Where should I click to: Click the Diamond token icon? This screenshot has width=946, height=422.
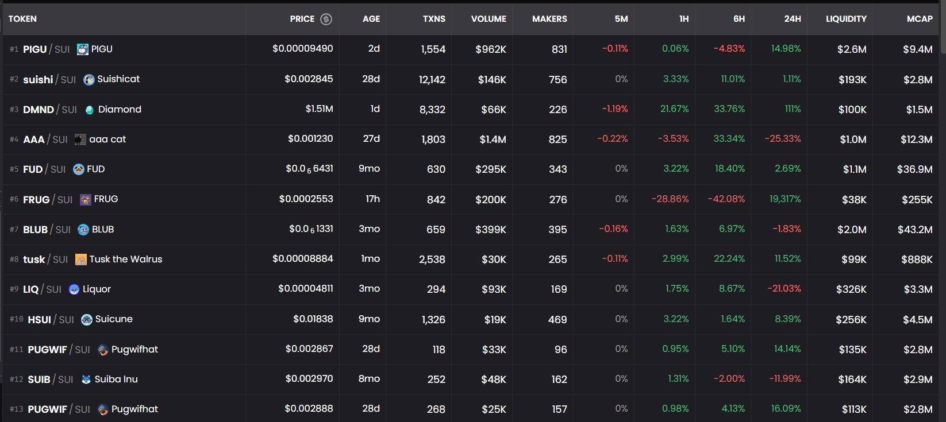[90, 110]
